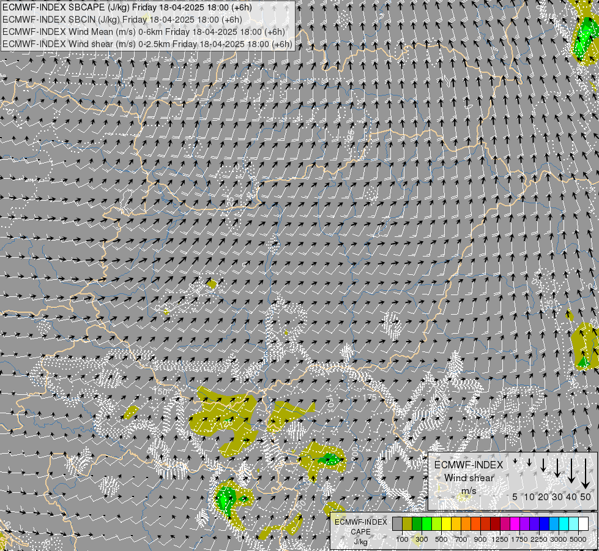Click the '20' label in wind shear legend

[x=543, y=497]
